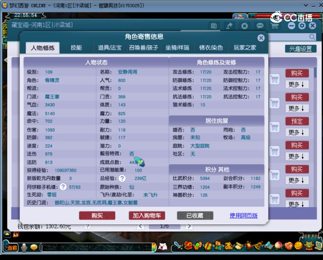
Task: Switch to the 坐骑/祥瑞 tab
Action: (x=177, y=48)
